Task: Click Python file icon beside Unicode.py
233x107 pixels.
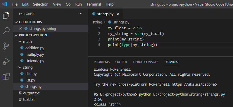Action: (22, 61)
